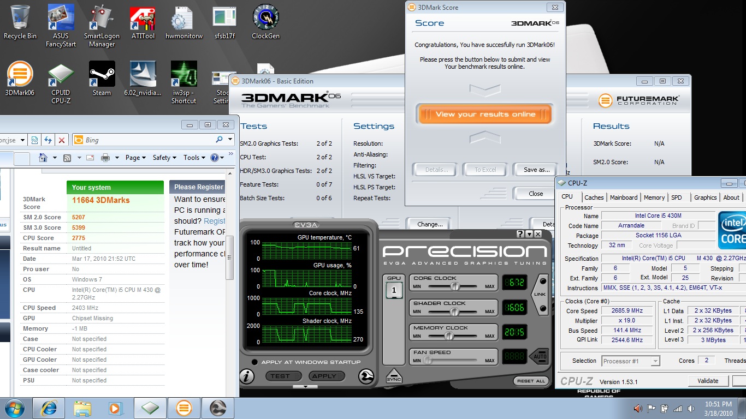Click the IE help icon
The width and height of the screenshot is (746, 419).
point(215,158)
